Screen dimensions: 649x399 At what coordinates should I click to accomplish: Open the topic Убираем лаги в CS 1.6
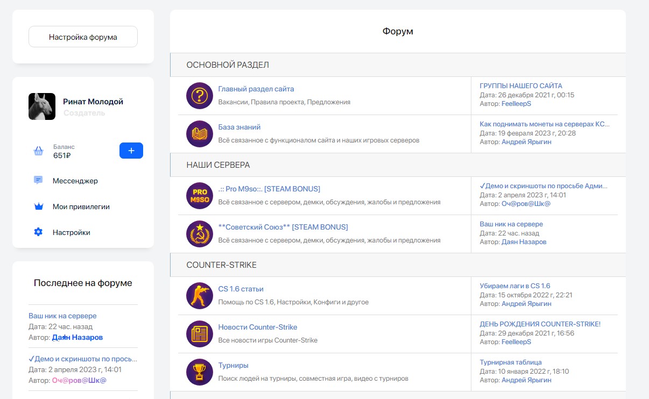click(514, 286)
